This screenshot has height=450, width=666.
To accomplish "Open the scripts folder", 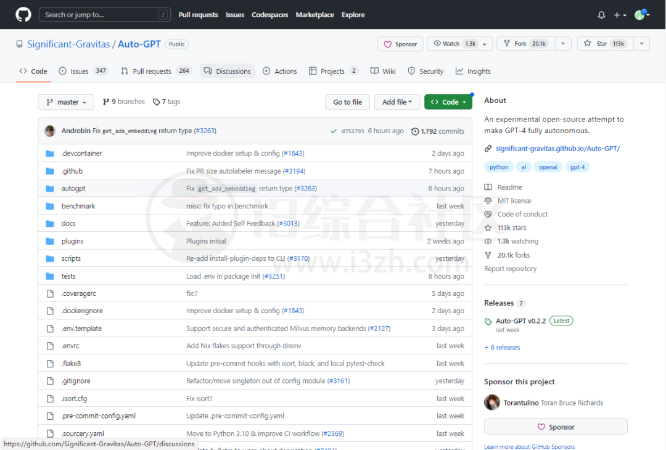I will [x=71, y=258].
